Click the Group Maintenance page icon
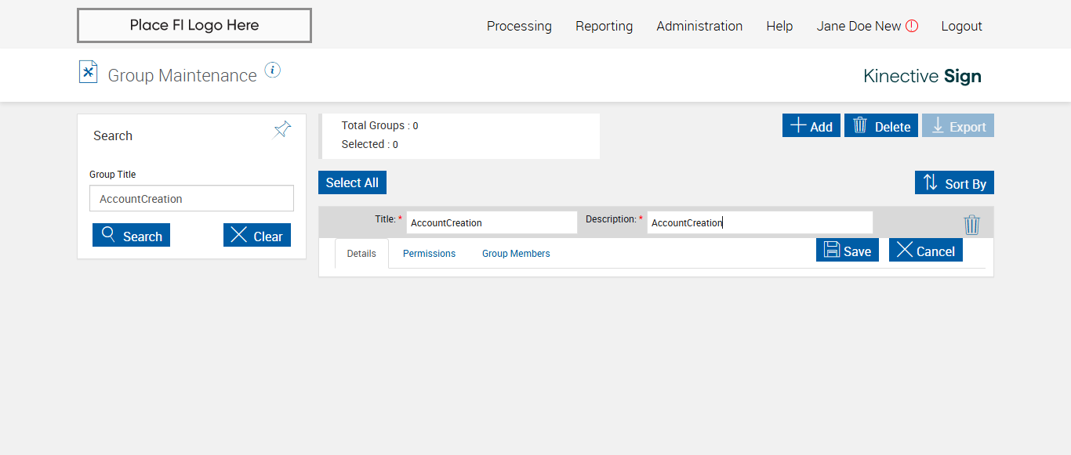This screenshot has width=1071, height=455. pos(89,72)
